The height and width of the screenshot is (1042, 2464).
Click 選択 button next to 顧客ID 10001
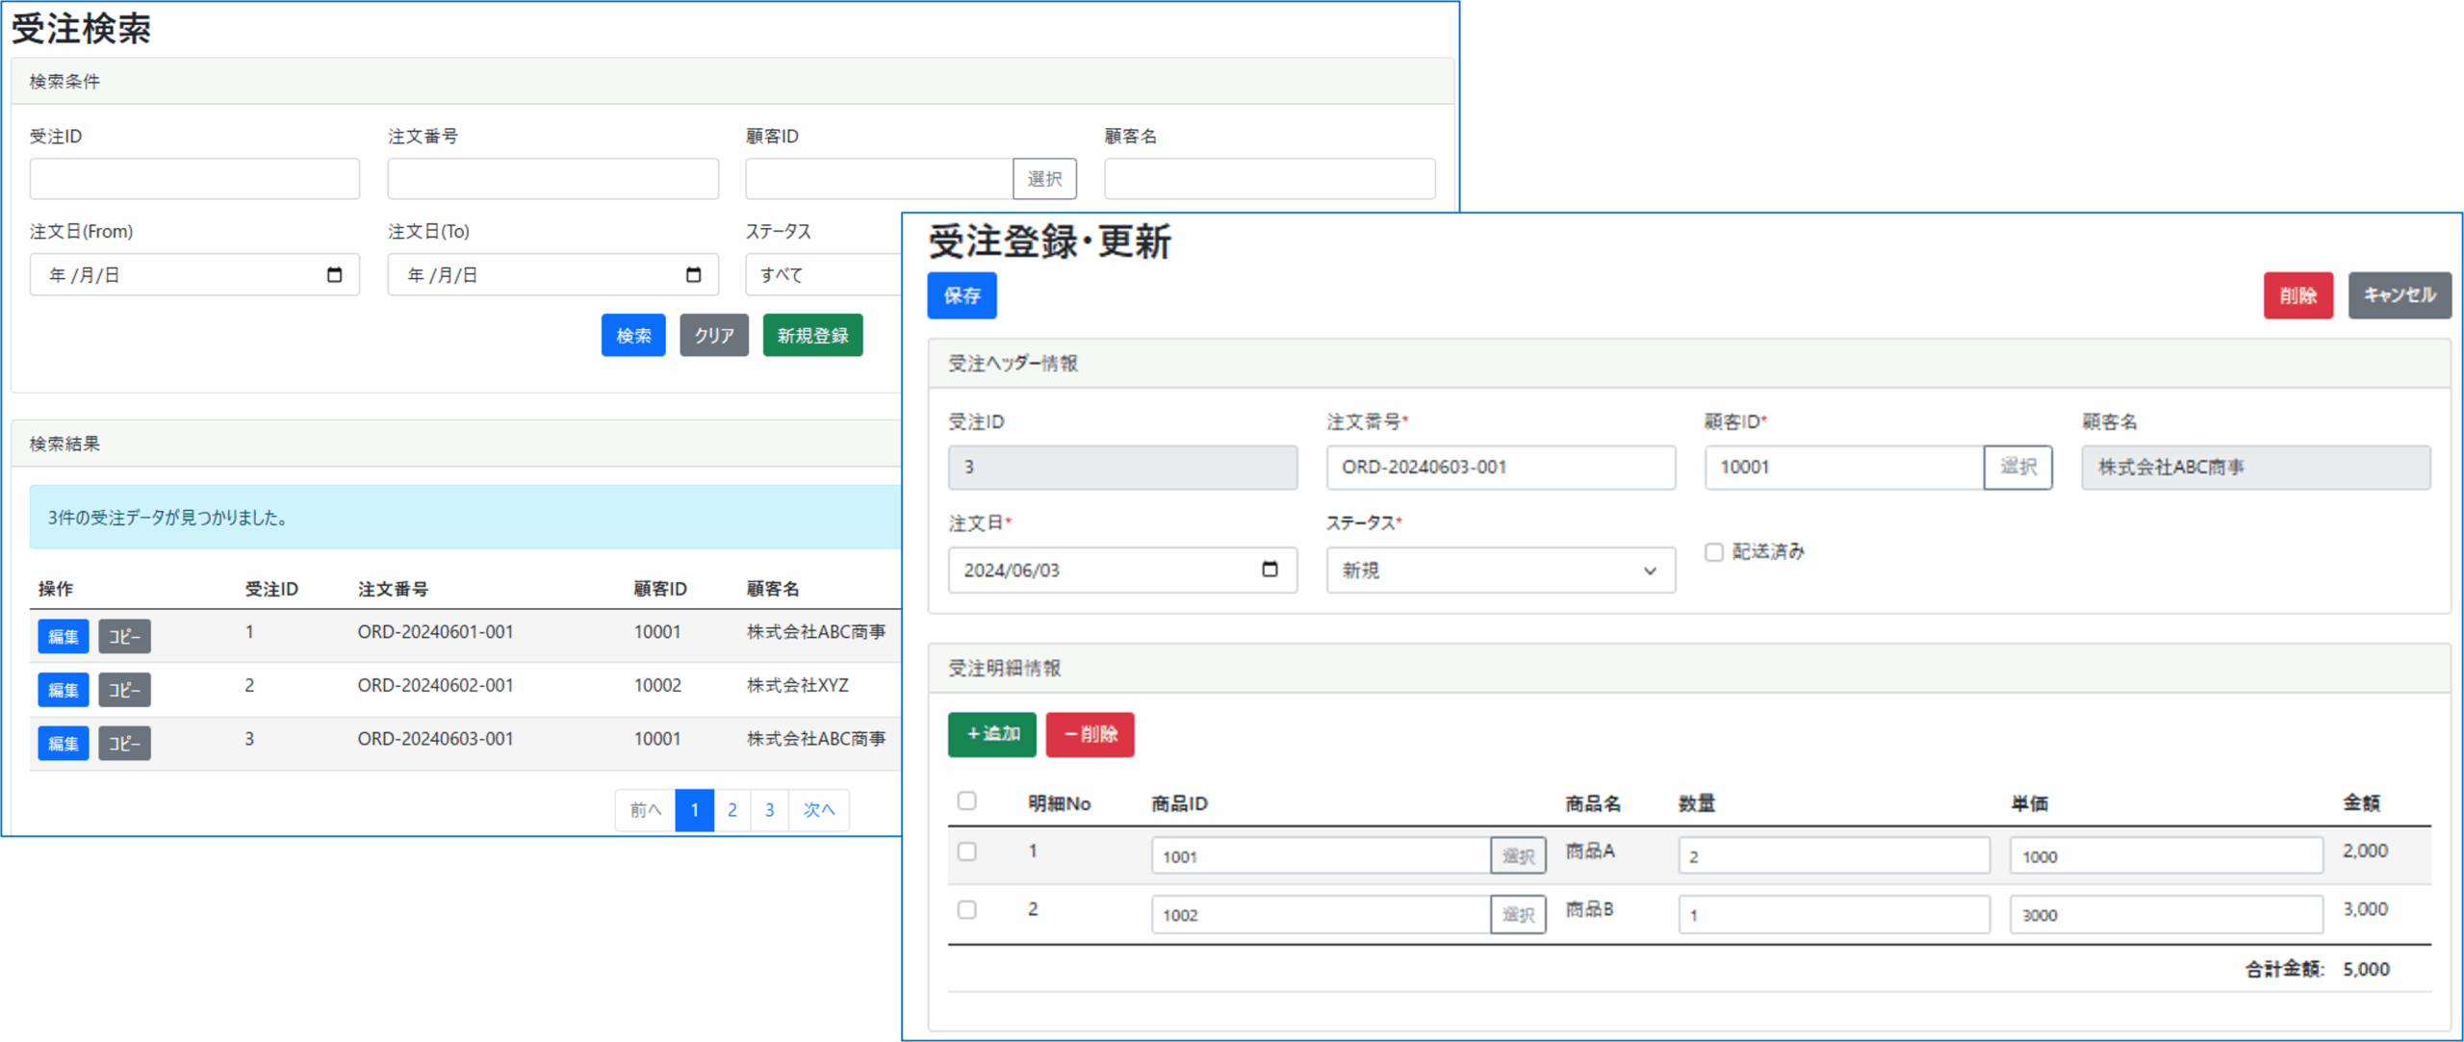tap(2017, 467)
